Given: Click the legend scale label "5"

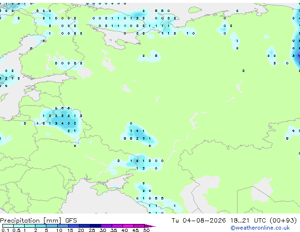Looking at the screenshot, I should pos(46,230).
